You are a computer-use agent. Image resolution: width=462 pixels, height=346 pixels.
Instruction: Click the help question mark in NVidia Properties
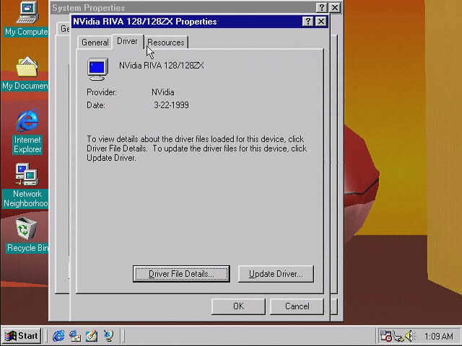(308, 22)
